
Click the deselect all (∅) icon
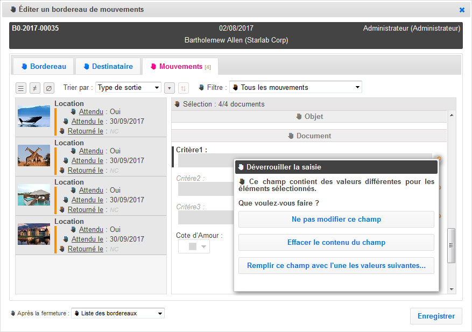click(49, 88)
